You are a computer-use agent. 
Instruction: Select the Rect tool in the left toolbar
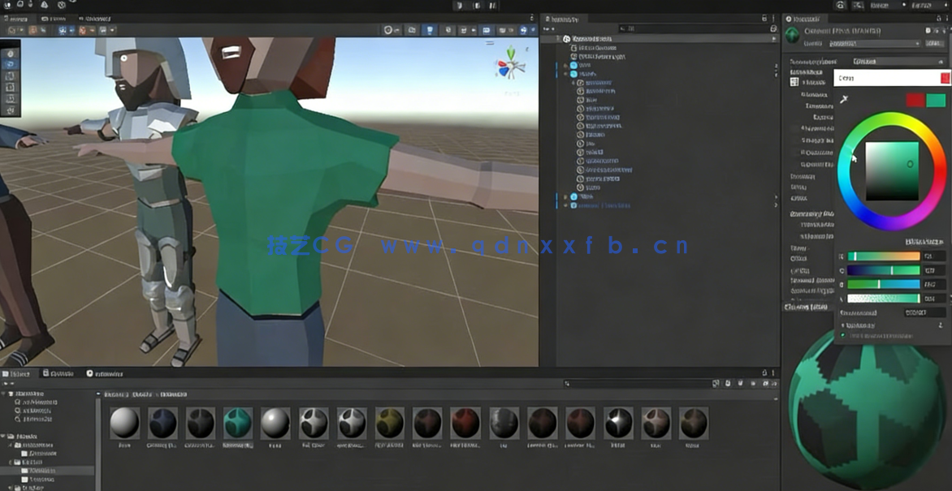pyautogui.click(x=9, y=99)
